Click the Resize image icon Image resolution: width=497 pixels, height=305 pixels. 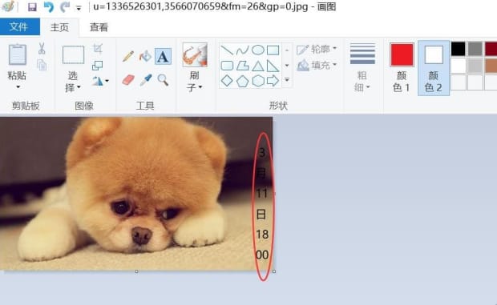point(97,66)
